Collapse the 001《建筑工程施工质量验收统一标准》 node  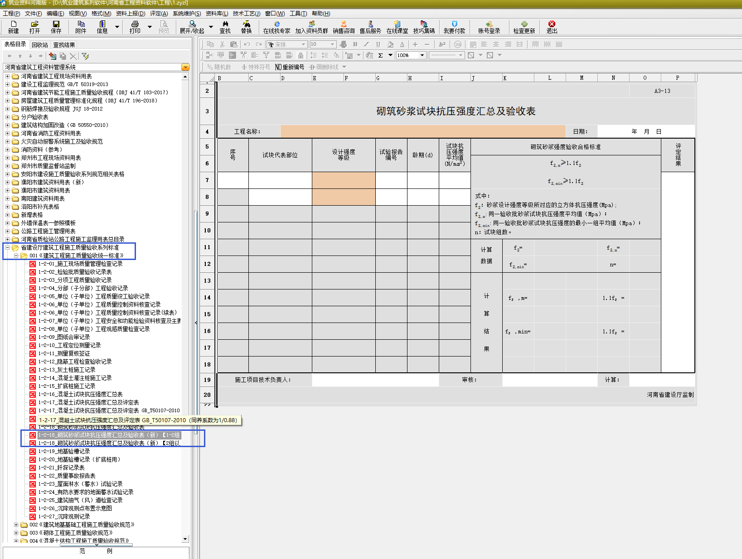(x=16, y=255)
